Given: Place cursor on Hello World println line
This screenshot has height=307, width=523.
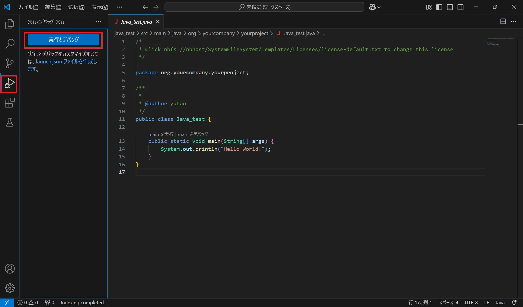Looking at the screenshot, I should (215, 149).
